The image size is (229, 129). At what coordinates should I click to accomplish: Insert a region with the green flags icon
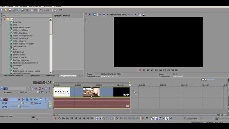tap(147, 119)
